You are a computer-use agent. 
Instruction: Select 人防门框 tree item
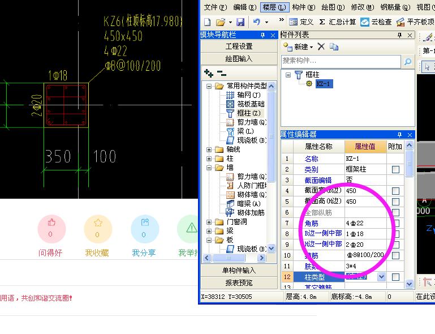(252, 186)
